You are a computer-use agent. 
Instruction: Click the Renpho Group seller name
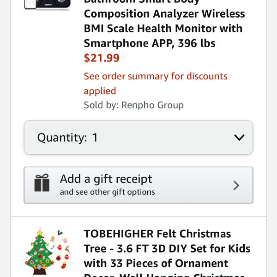[152, 105]
